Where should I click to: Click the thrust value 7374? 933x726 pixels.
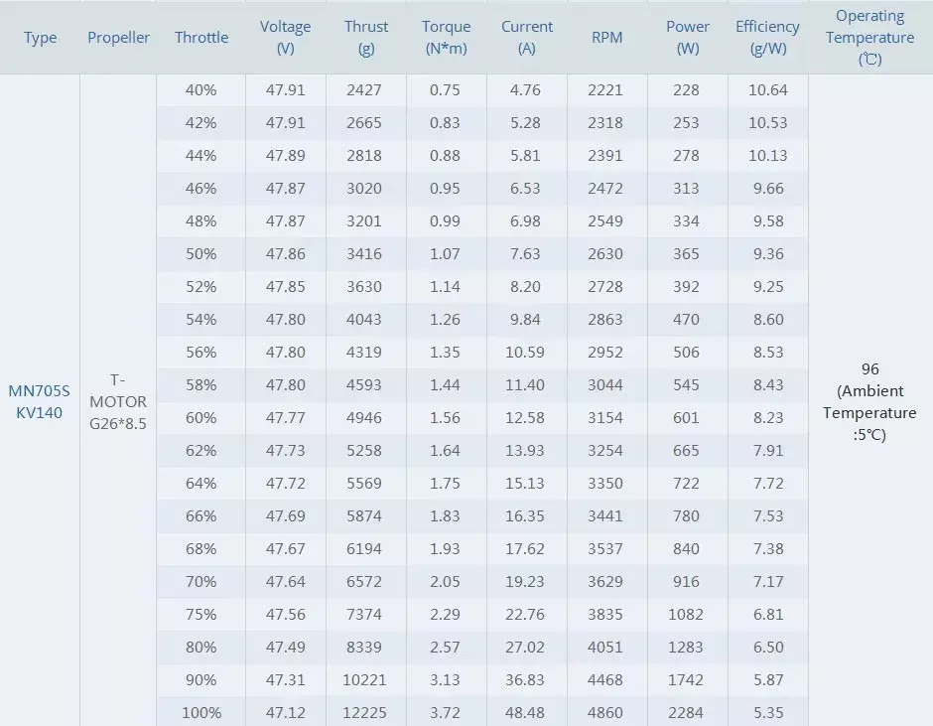point(365,614)
